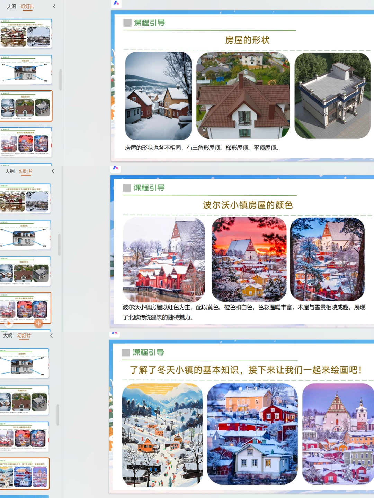Select 幻灯片 tab in 绘画 intro view

24,336
